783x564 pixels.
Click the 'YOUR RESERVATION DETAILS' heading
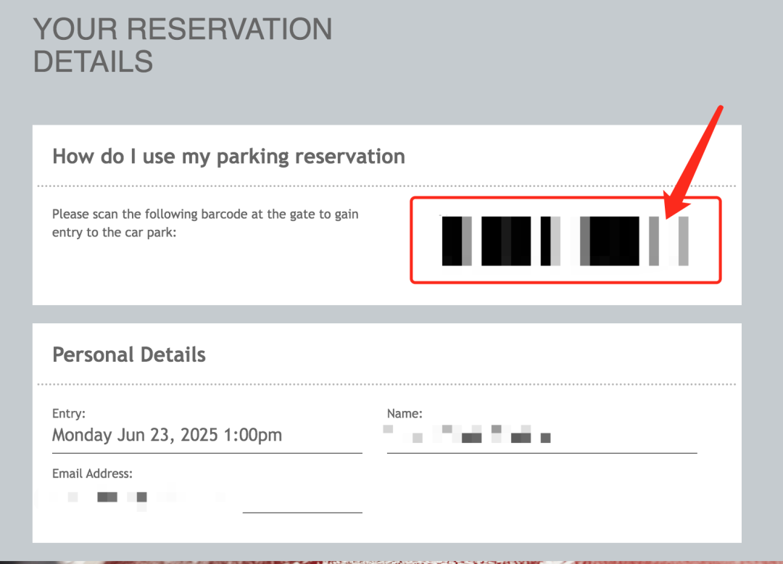182,45
